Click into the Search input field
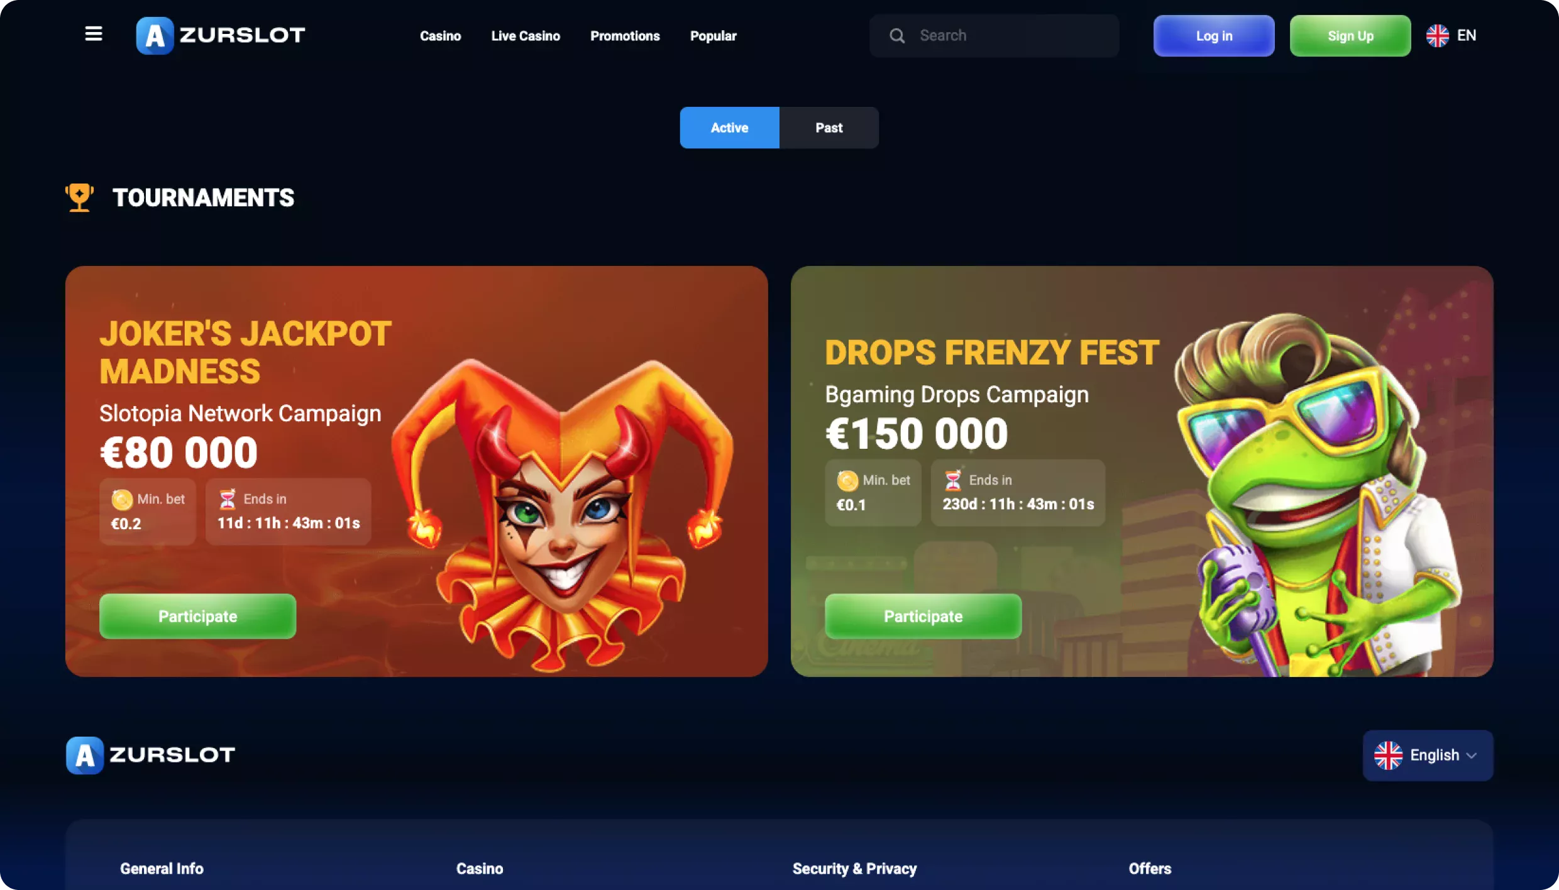The height and width of the screenshot is (890, 1559). 994,36
